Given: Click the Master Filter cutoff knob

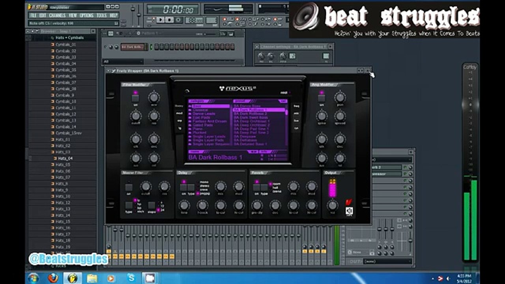Looking at the screenshot, I should pyautogui.click(x=146, y=187).
